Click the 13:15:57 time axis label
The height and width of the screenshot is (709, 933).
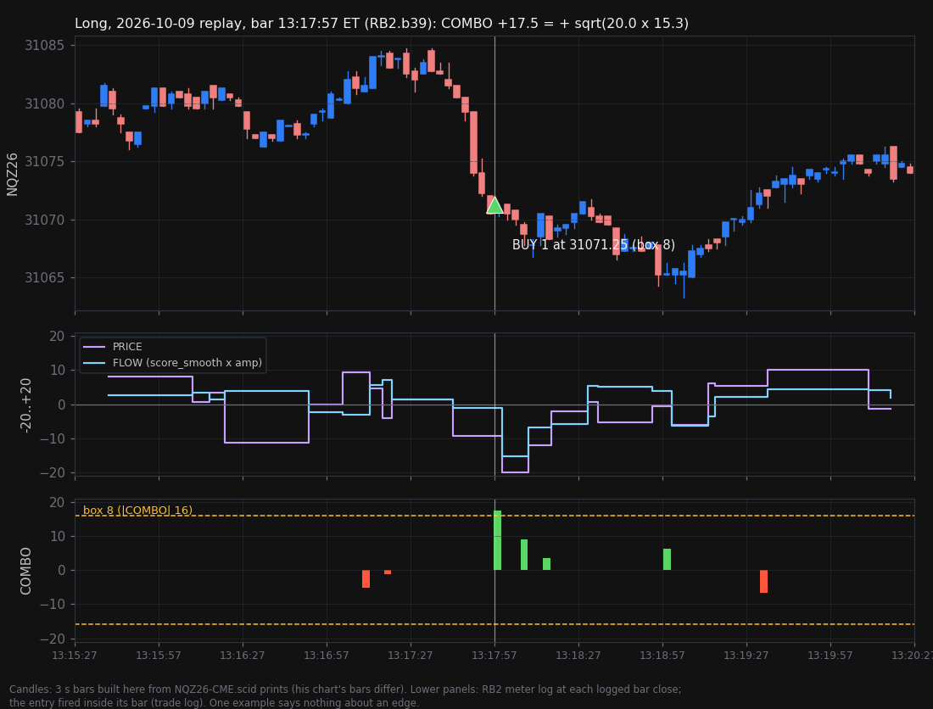click(x=159, y=655)
